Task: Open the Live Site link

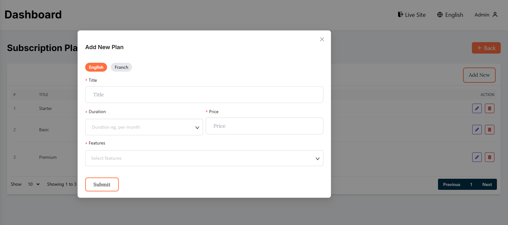Action: pos(412,15)
